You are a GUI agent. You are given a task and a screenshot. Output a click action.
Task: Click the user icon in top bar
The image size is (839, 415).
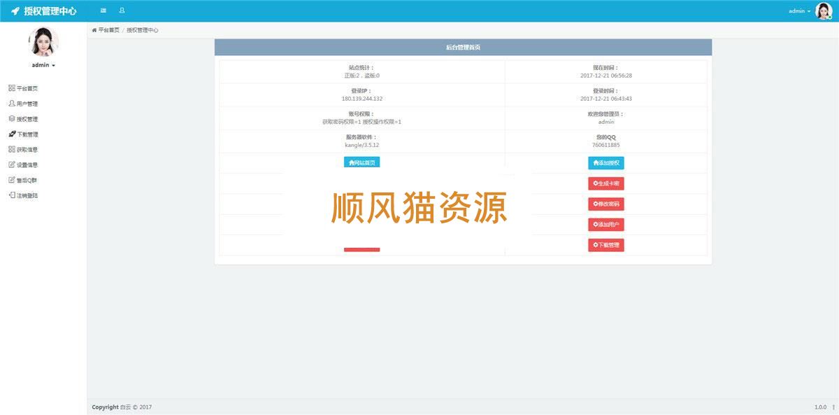pyautogui.click(x=122, y=10)
